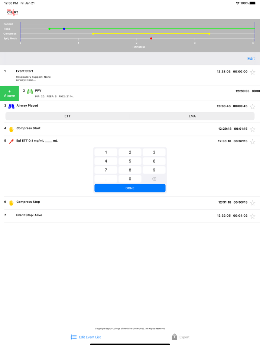
Task: Star the Event Start row
Action: point(253,72)
